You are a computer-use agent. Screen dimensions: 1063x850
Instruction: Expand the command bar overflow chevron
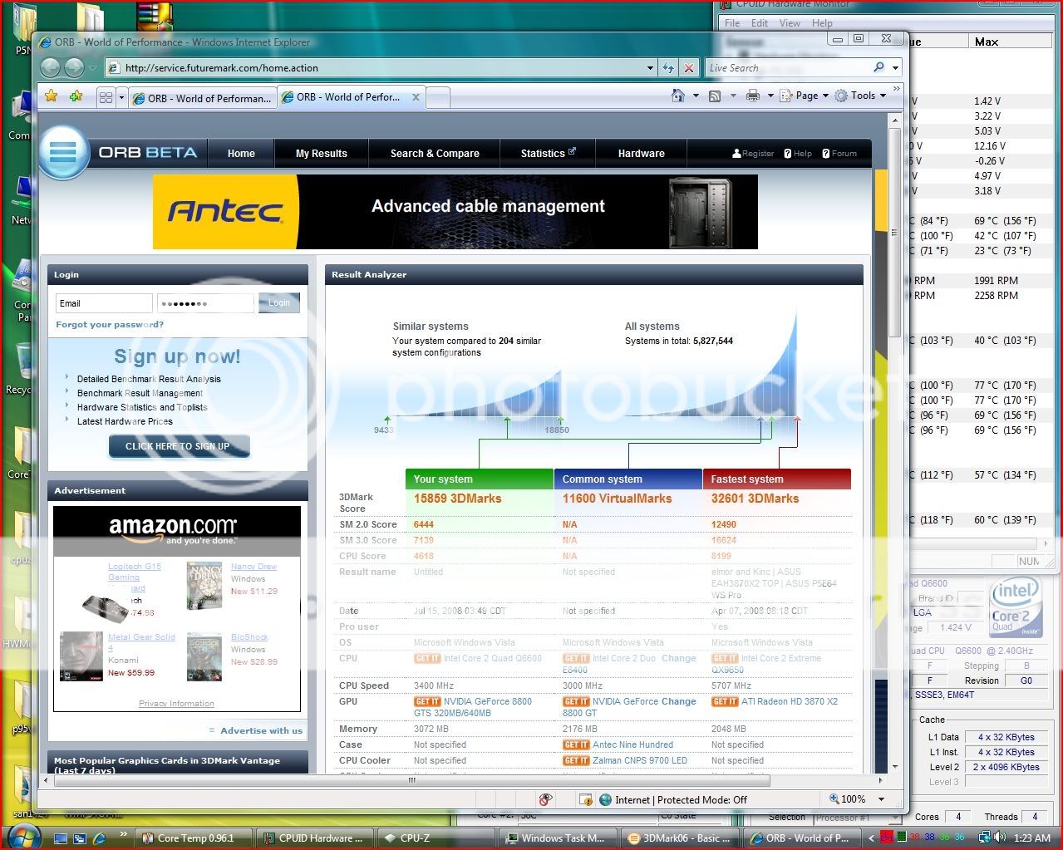(x=896, y=88)
